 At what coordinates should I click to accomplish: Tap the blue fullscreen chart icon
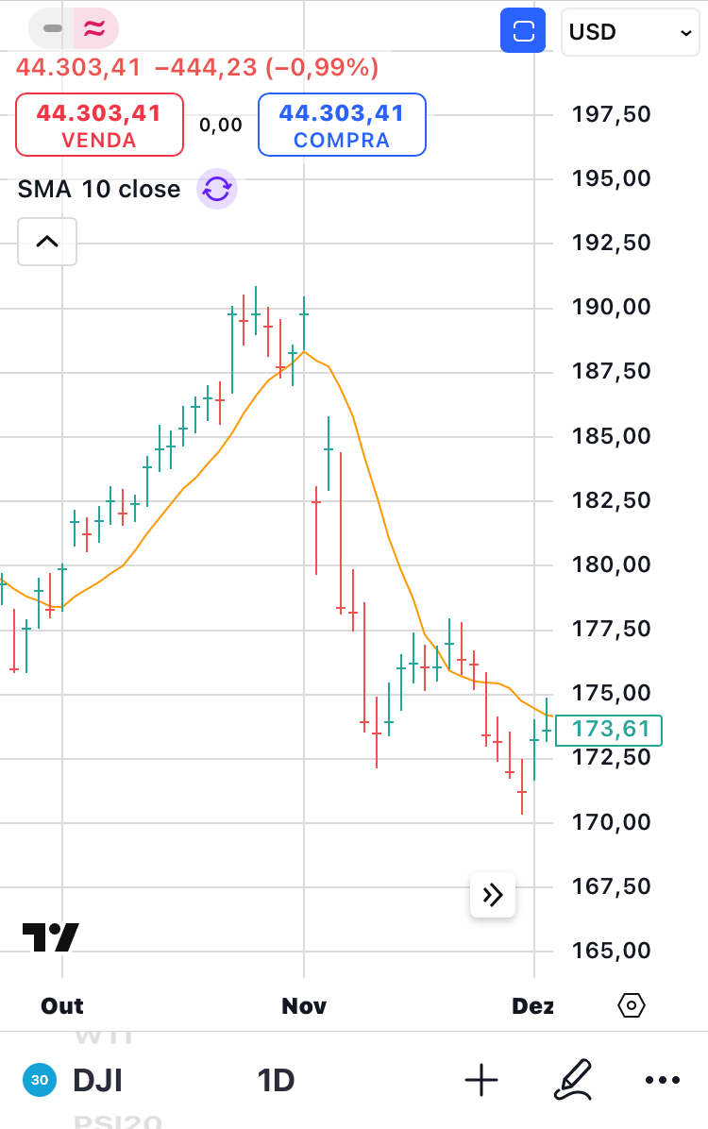[523, 32]
